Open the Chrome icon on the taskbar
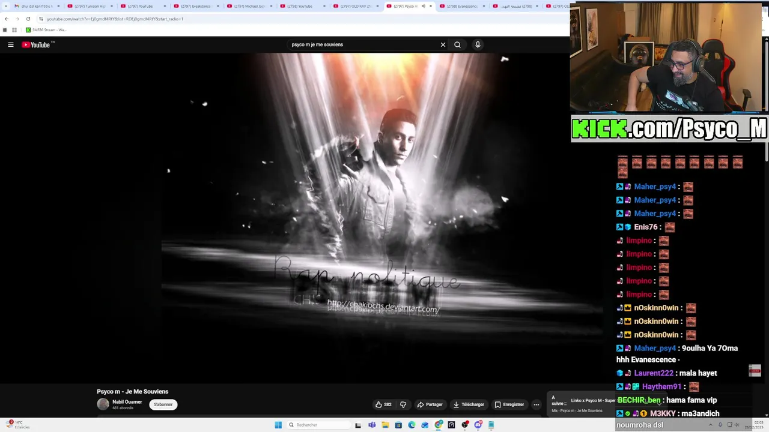The width and height of the screenshot is (769, 432). (439, 425)
